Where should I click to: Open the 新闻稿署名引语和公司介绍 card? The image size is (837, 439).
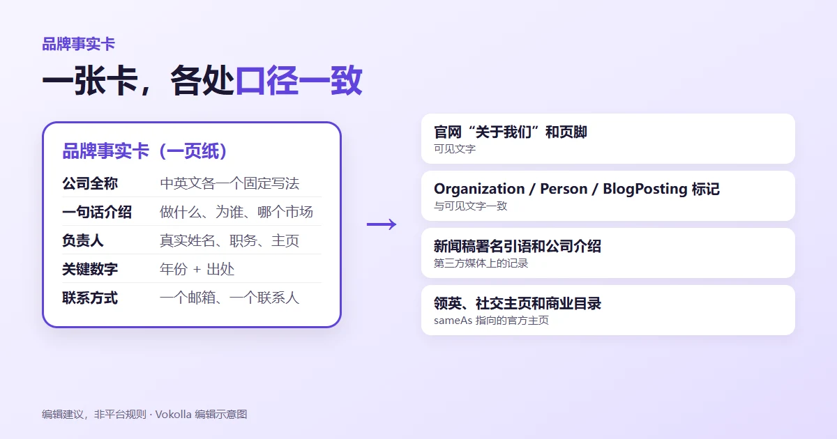pyautogui.click(x=608, y=253)
